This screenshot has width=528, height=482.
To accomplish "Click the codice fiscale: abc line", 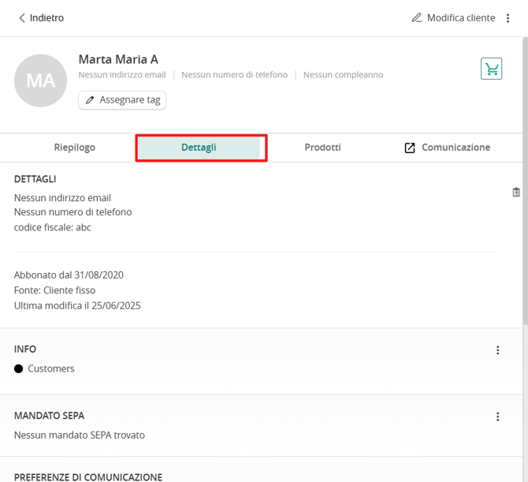I will tap(53, 227).
